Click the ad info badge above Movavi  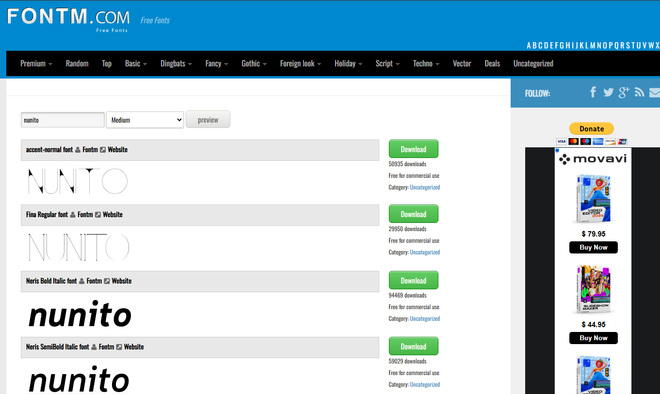coord(557,151)
